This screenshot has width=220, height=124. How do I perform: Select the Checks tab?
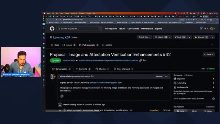pyautogui.click(x=102, y=69)
